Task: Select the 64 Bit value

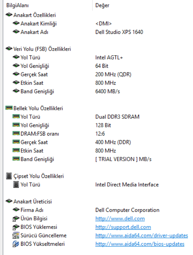Action: [x=102, y=66]
